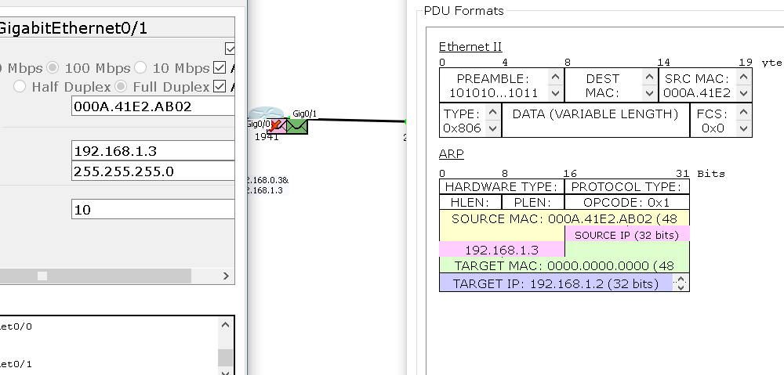This screenshot has height=375, width=784.
Task: Click the PROTOCOL TYPE cell in ARP
Action: coord(626,187)
